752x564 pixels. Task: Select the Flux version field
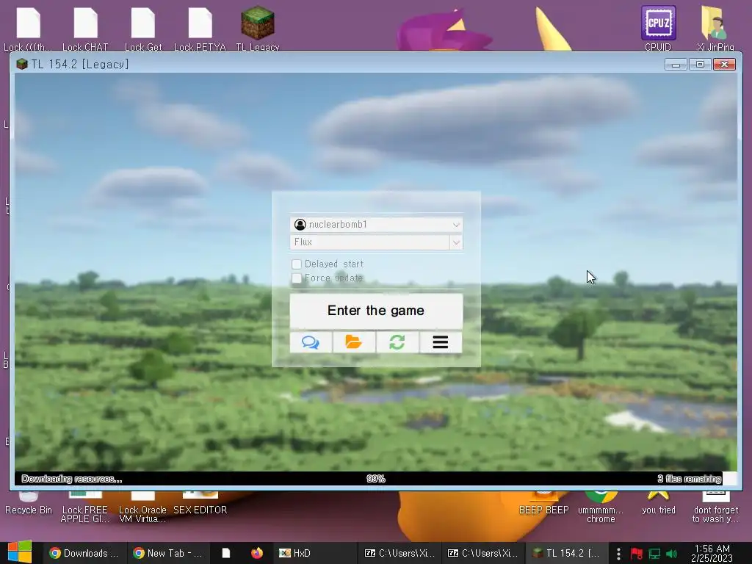[x=370, y=242]
